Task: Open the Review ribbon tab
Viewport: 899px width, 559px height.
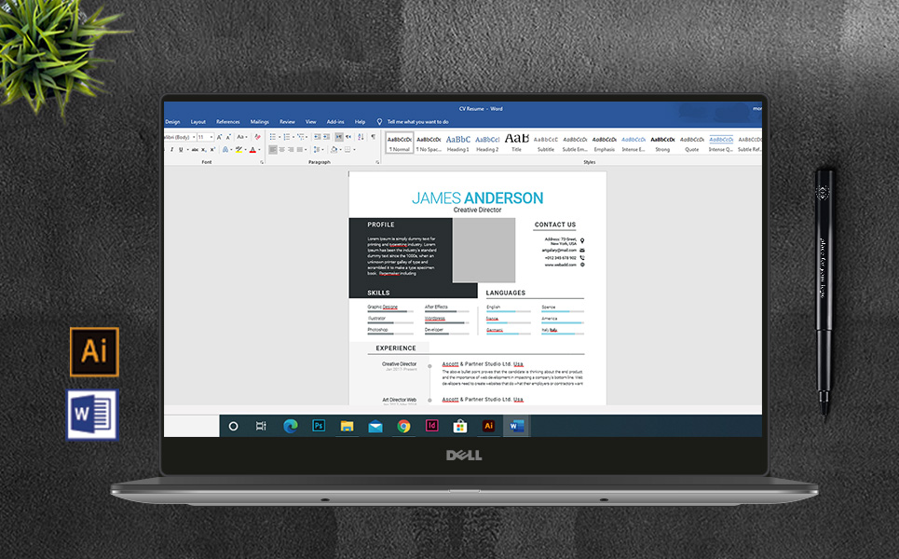Action: coord(287,121)
